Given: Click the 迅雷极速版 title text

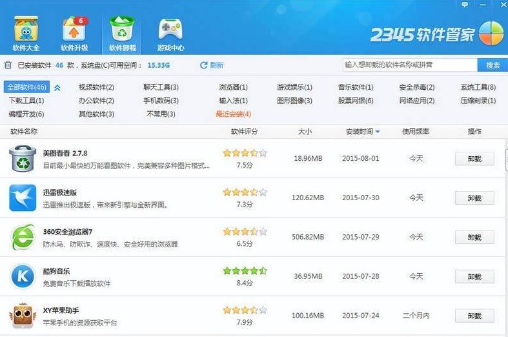Looking at the screenshot, I should [60, 192].
